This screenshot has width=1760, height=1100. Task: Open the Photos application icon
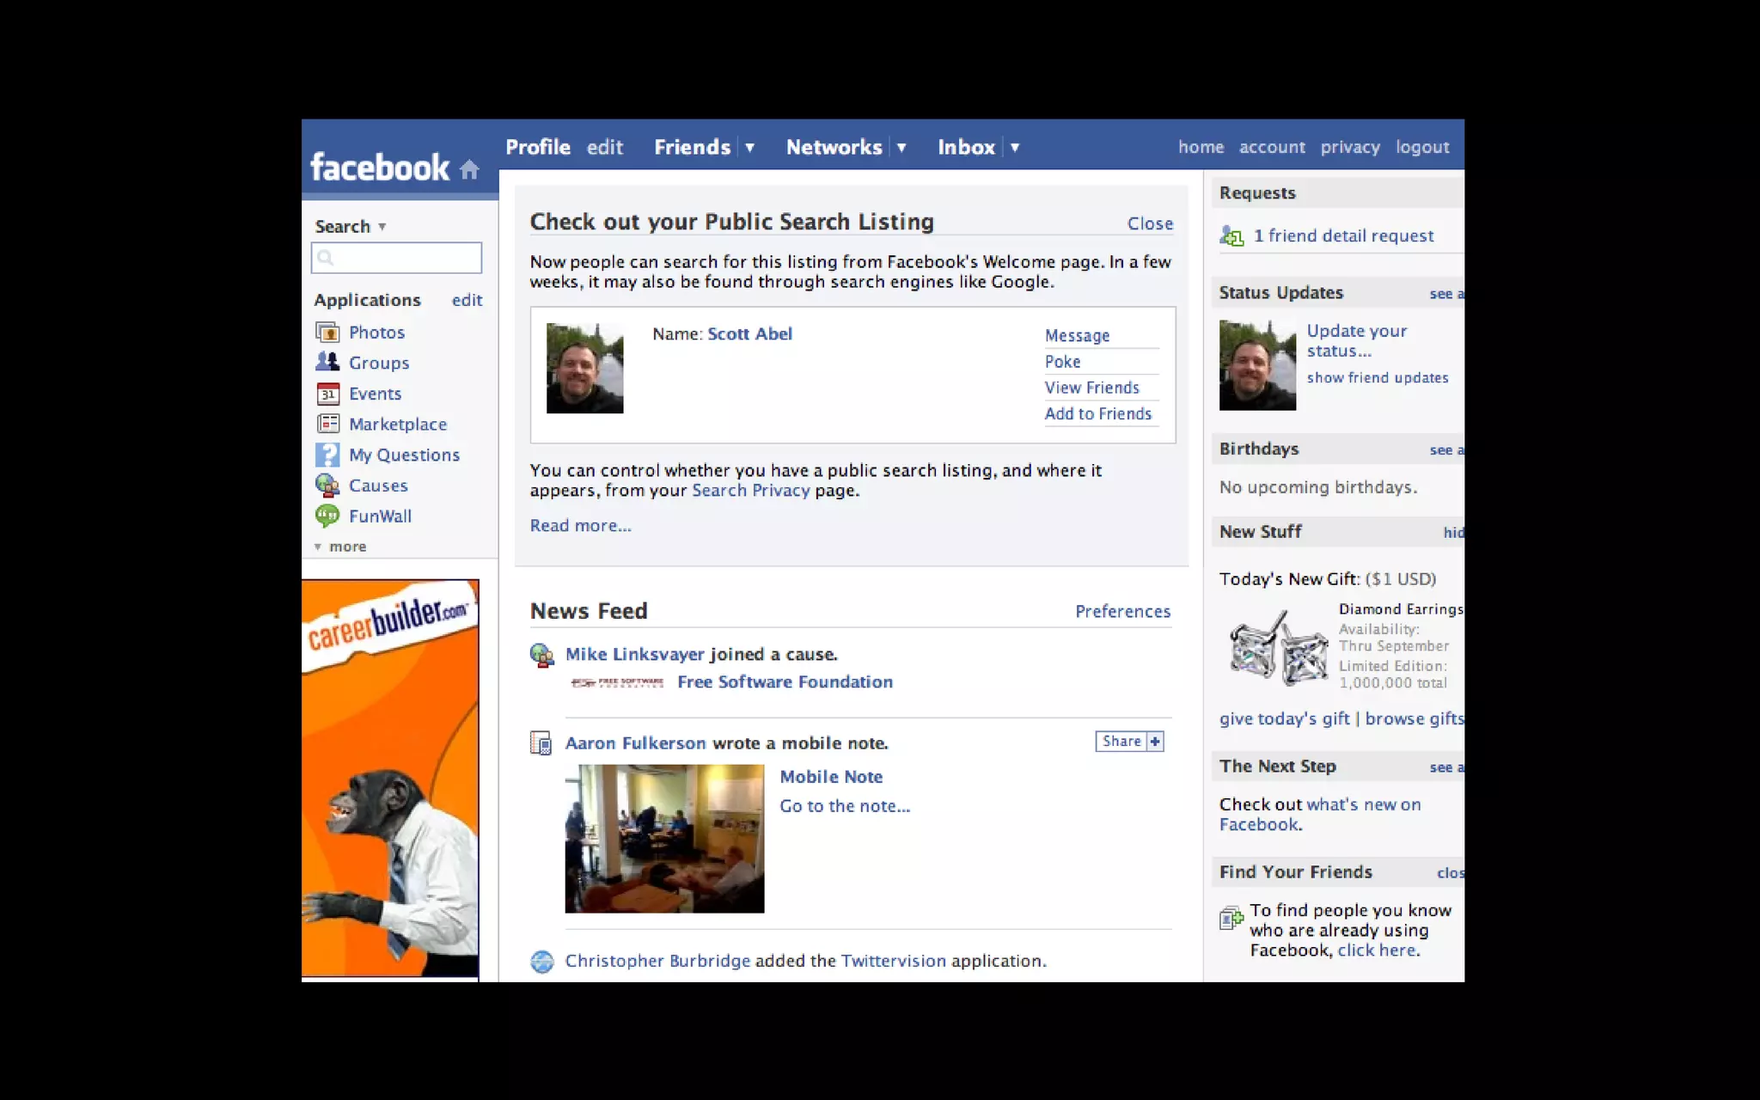327,333
